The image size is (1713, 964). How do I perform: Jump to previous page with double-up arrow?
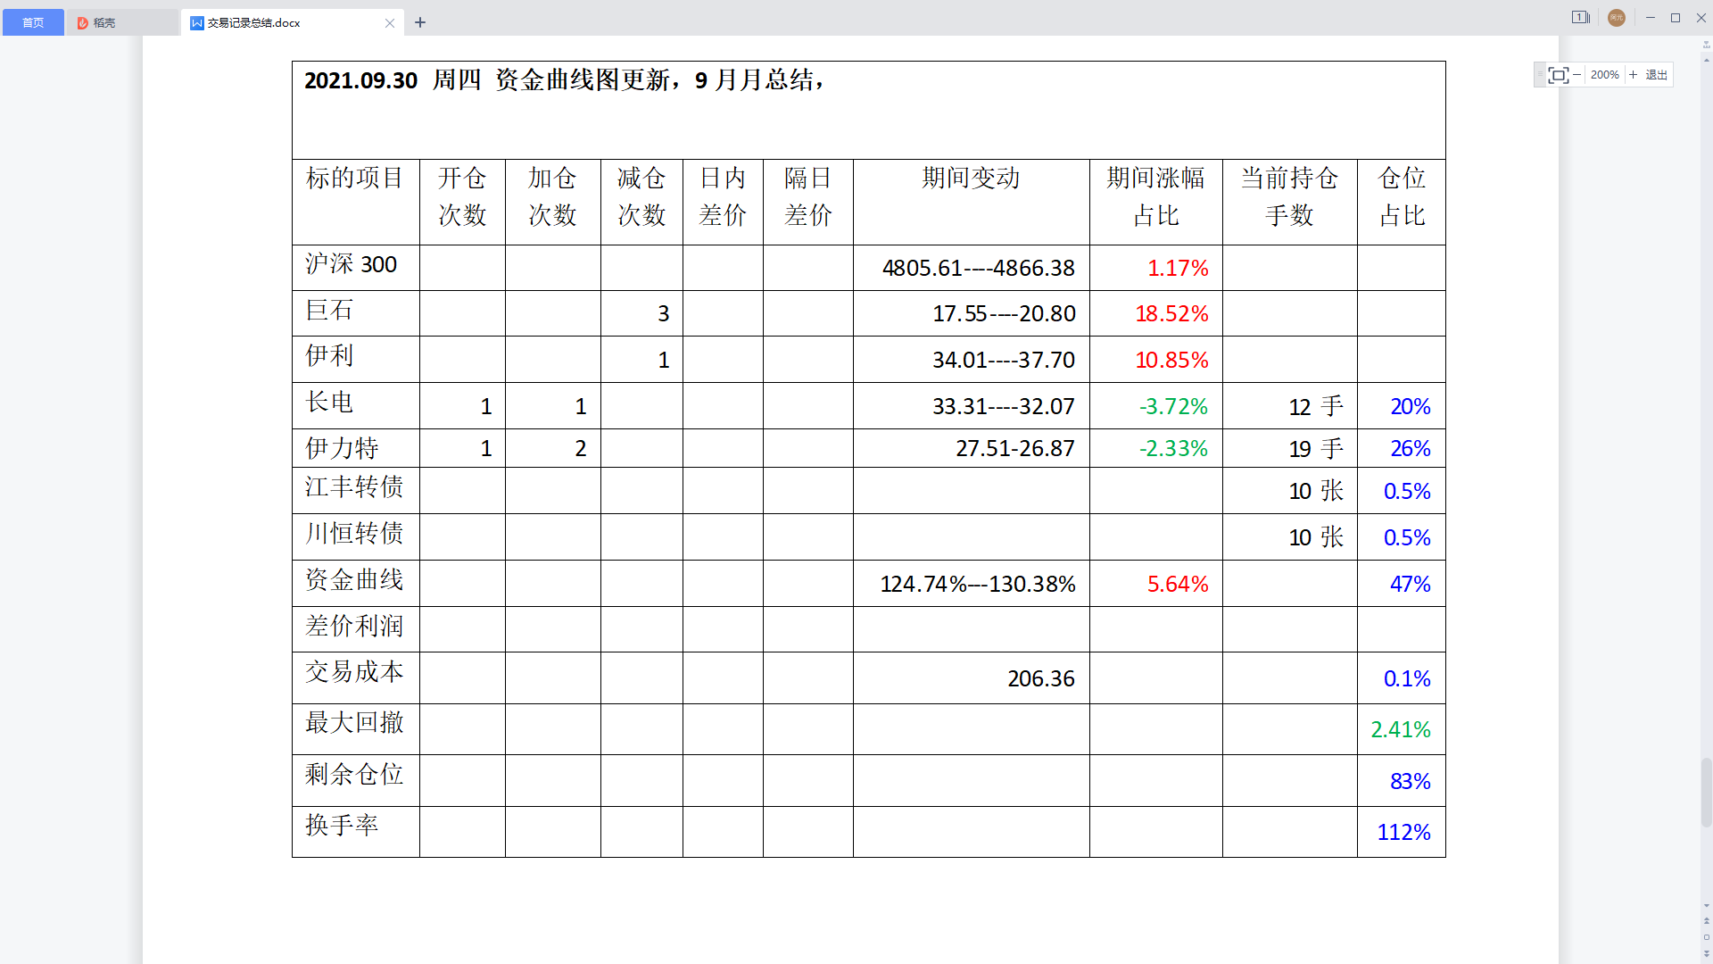tap(1707, 921)
